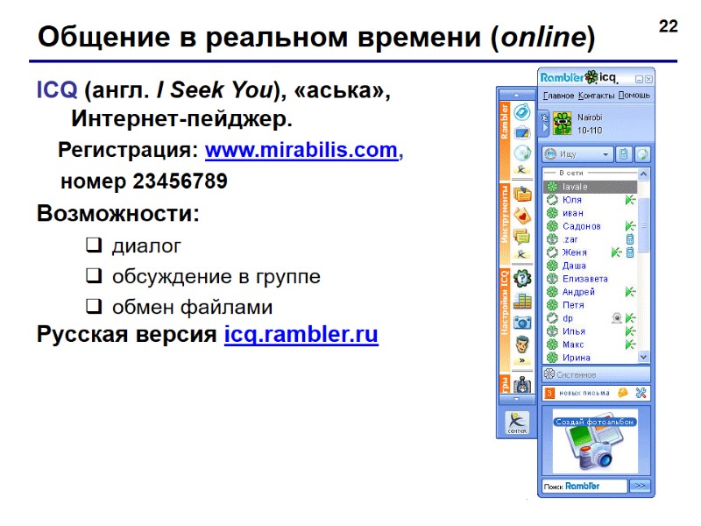The image size is (701, 526).
Task: Open the www.mirabilis.com link
Action: click(x=301, y=150)
